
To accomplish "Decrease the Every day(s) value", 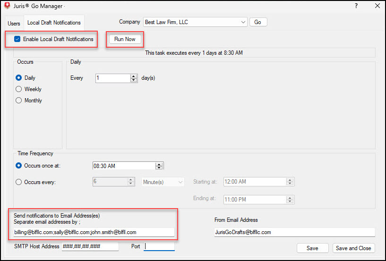I will coord(134,80).
